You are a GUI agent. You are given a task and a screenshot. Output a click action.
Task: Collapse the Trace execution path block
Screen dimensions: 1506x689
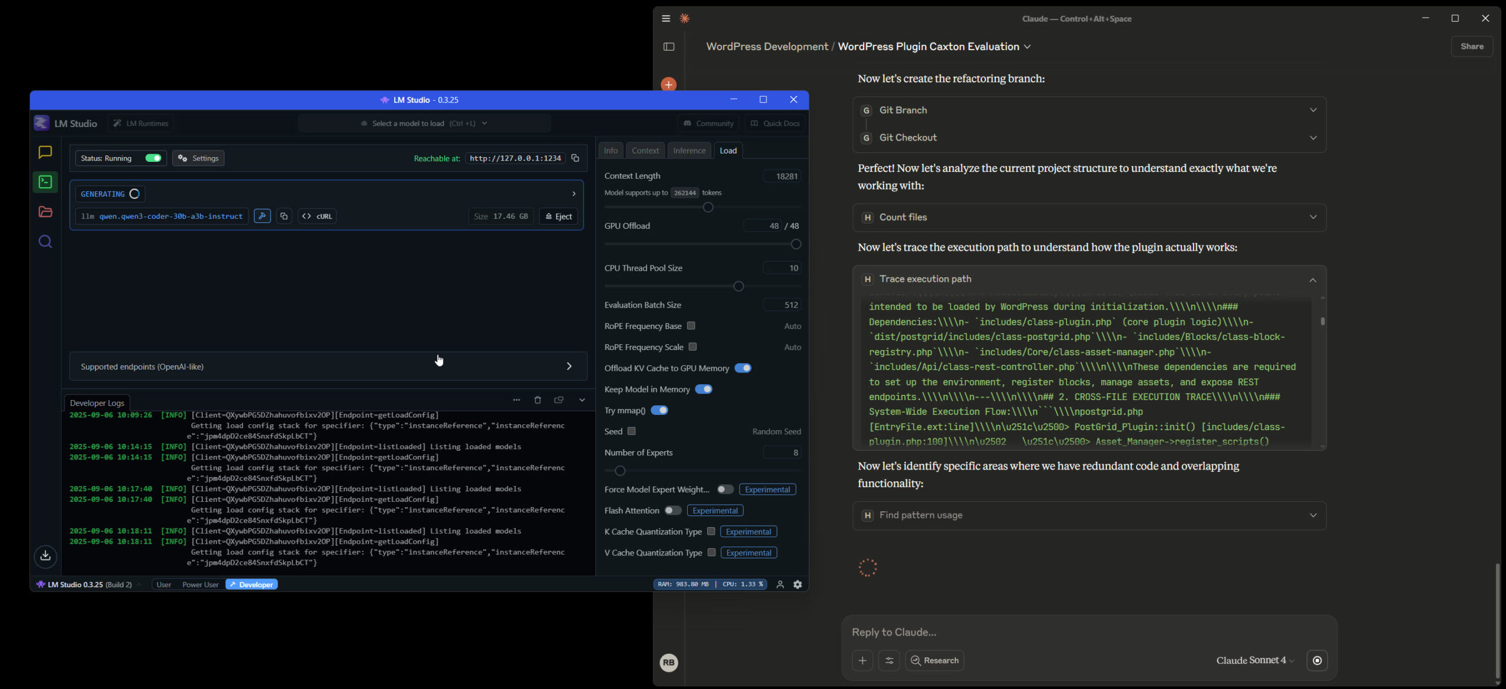click(1313, 280)
